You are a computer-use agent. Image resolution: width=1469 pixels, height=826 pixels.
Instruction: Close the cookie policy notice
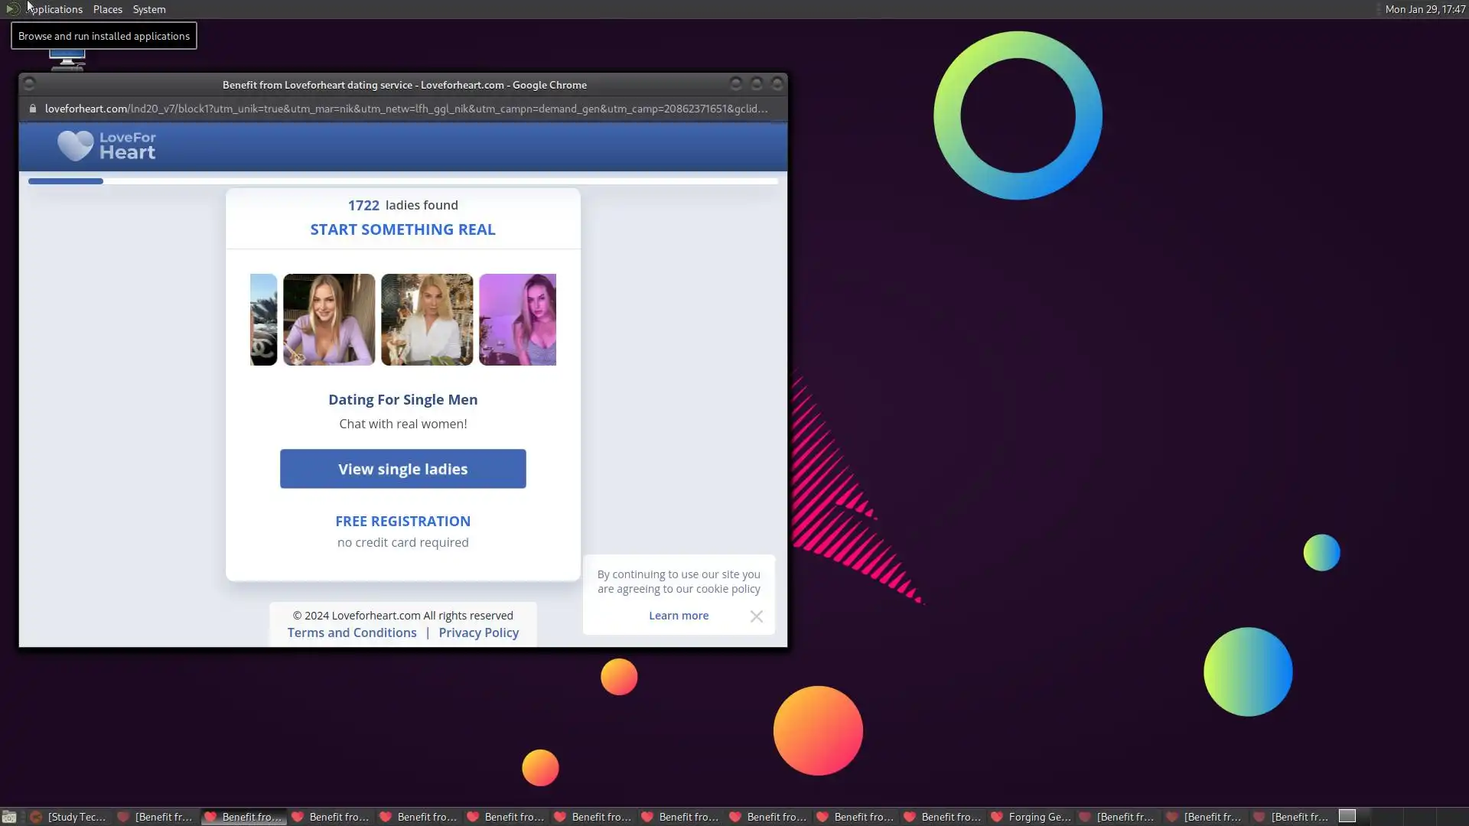coord(756,616)
